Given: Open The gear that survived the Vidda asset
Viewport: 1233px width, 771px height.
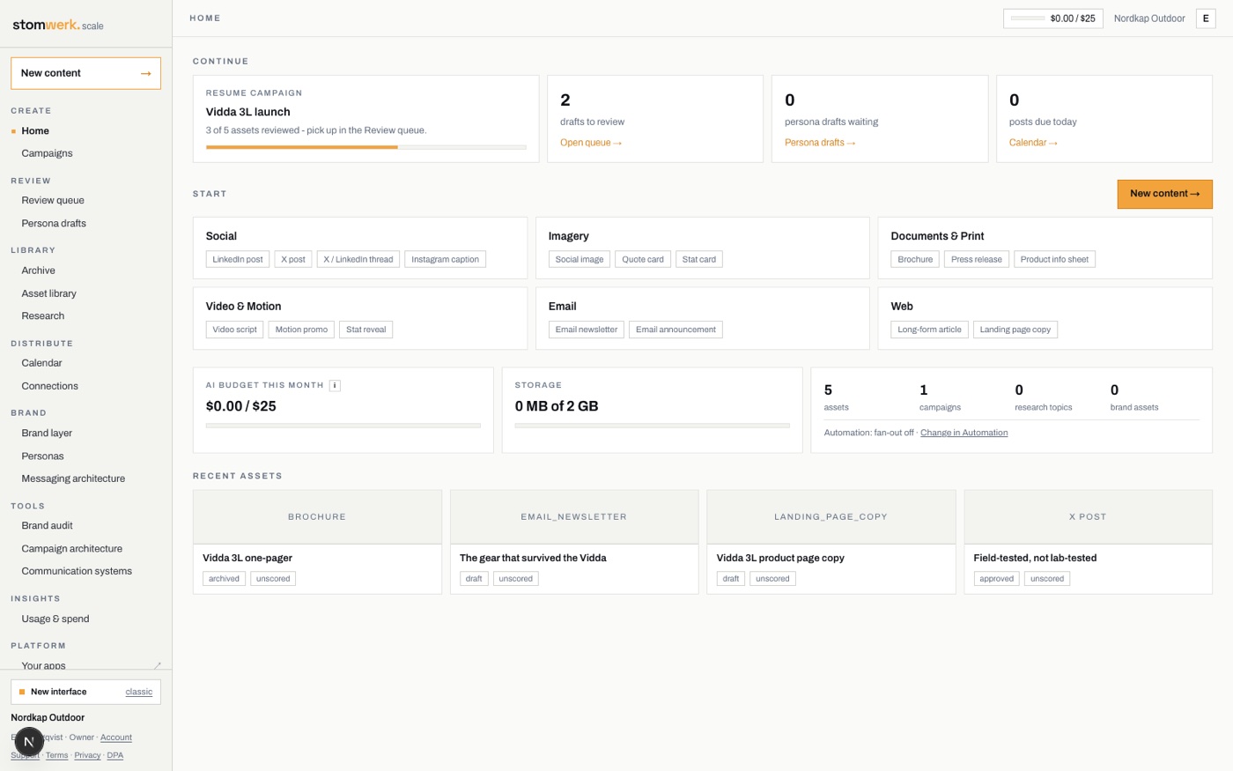Looking at the screenshot, I should point(574,542).
